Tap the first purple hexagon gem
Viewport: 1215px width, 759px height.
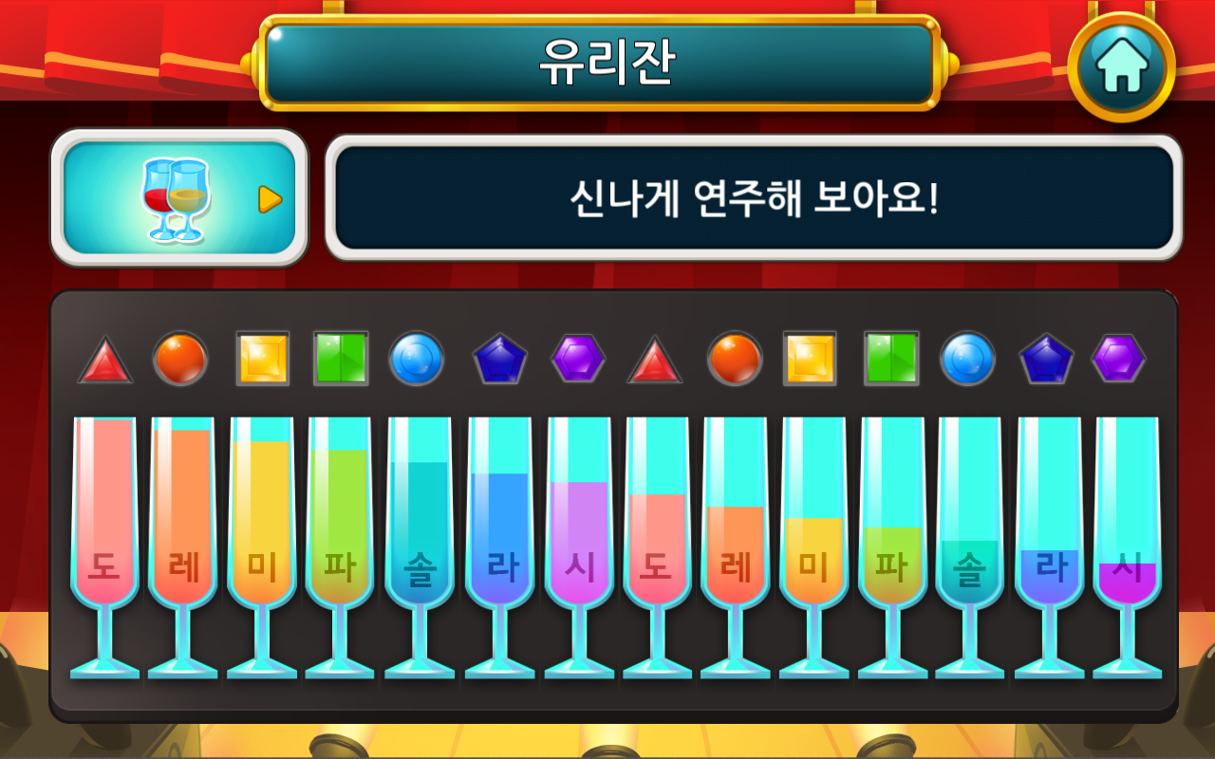click(x=578, y=359)
